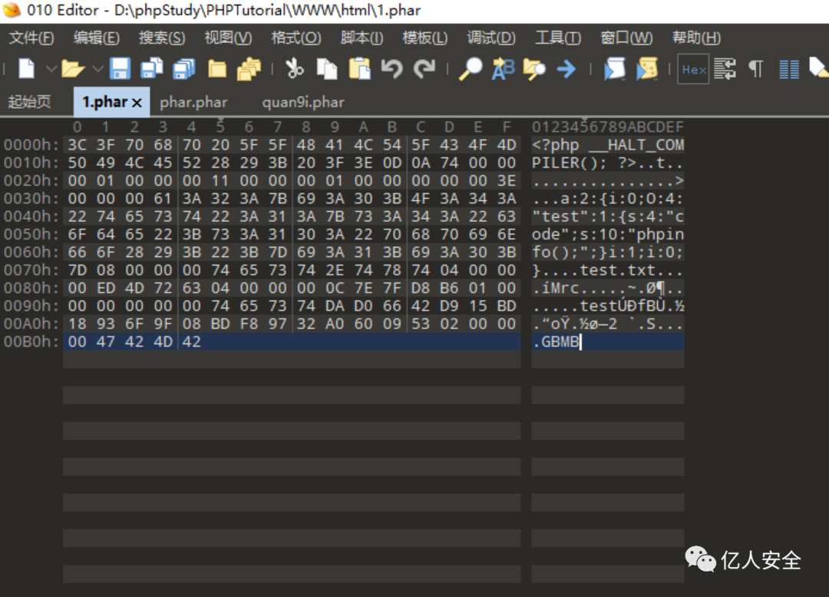The image size is (829, 597).
Task: Click ASCII text '.GBMB' in last row
Action: click(556, 341)
